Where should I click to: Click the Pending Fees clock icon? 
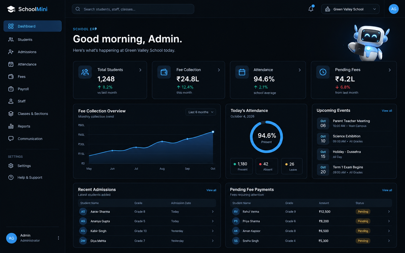pyautogui.click(x=323, y=72)
